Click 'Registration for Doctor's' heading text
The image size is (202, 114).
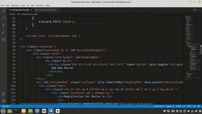pos(84,97)
